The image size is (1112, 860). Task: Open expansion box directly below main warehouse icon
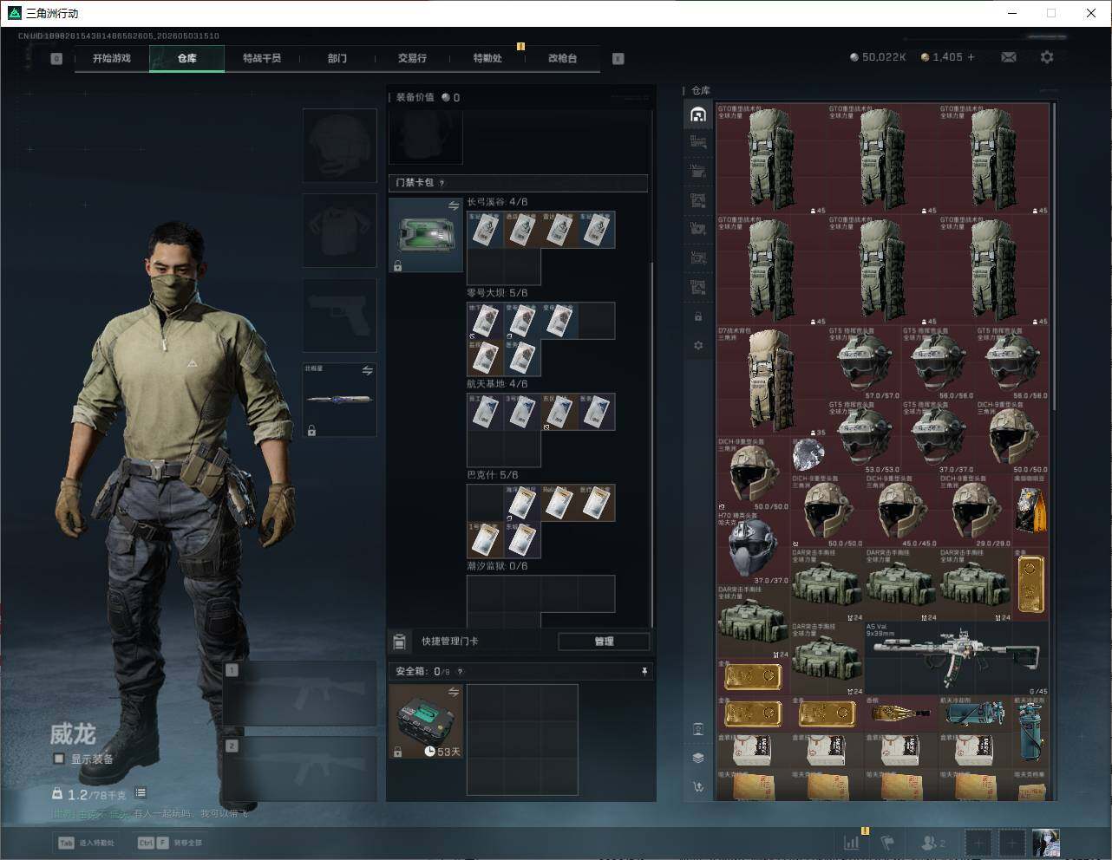coord(698,142)
